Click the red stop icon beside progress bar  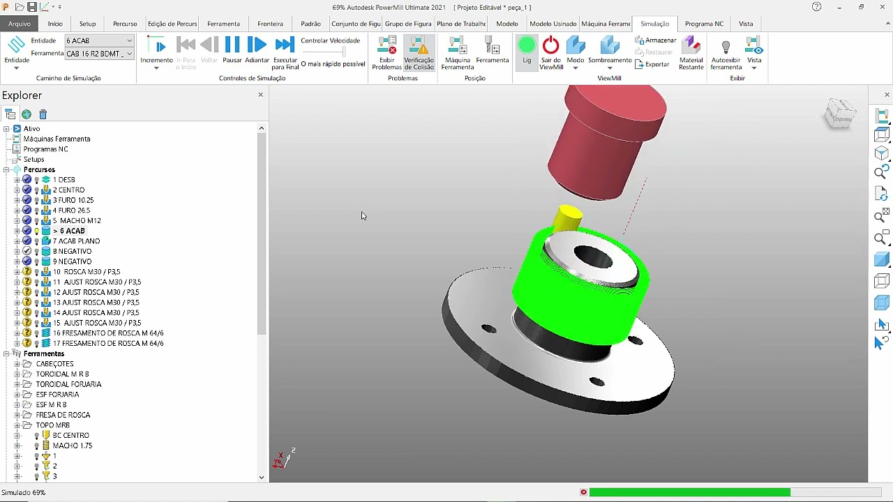tap(584, 492)
